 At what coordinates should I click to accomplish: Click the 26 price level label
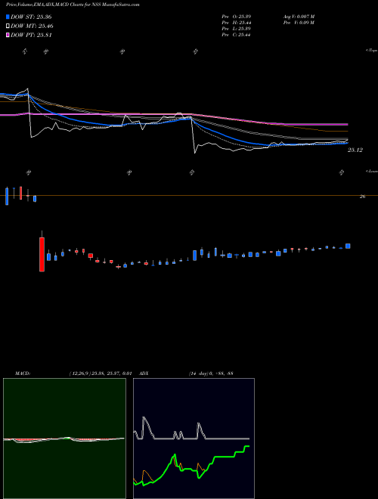coord(362,197)
